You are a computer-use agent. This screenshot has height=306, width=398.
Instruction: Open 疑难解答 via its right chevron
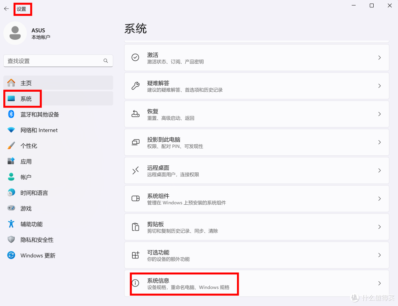[x=380, y=86]
